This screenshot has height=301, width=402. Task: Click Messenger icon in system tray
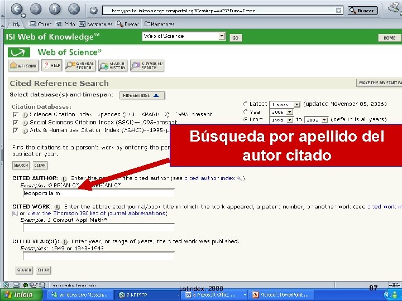[x=395, y=295]
